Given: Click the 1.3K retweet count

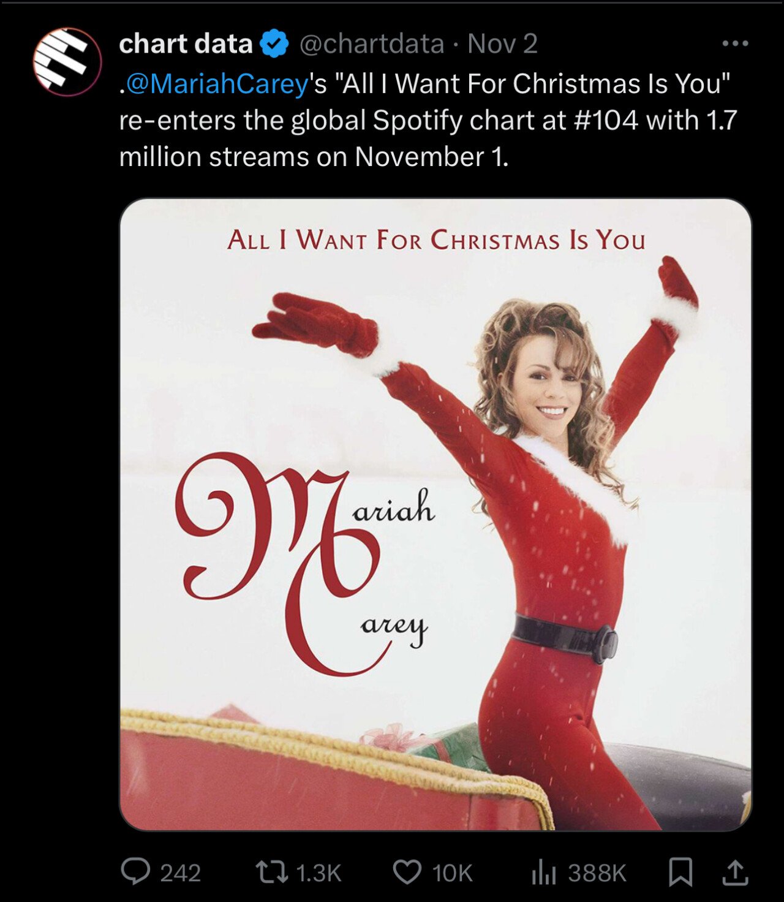Looking at the screenshot, I should pyautogui.click(x=318, y=873).
